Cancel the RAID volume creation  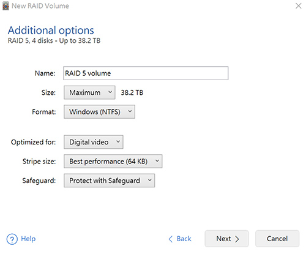(x=277, y=239)
